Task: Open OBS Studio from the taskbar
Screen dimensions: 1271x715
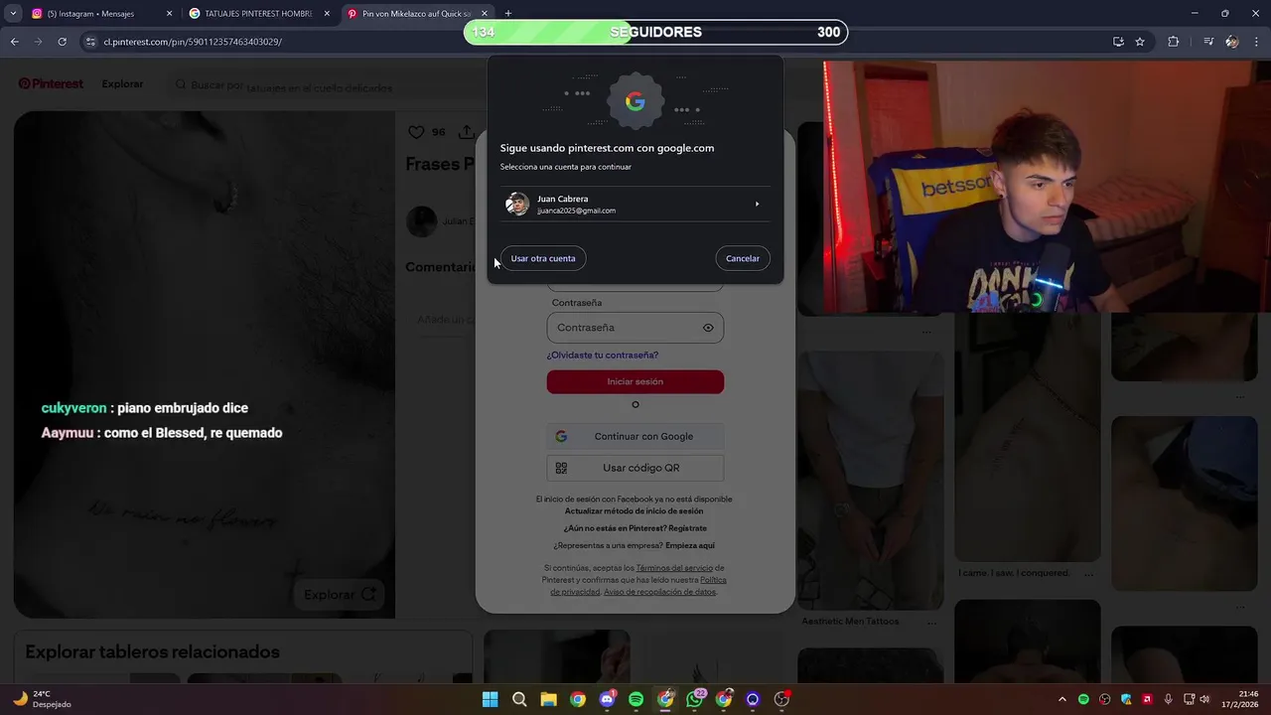Action: point(782,699)
